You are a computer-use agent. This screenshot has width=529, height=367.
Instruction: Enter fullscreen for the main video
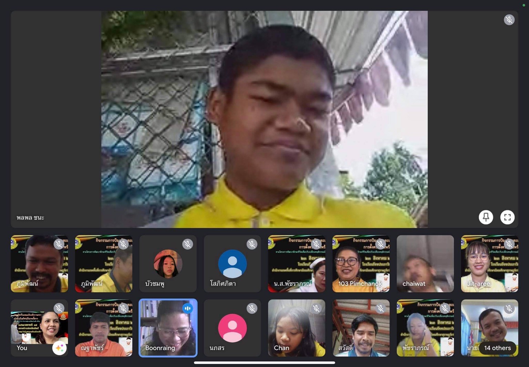[507, 217]
